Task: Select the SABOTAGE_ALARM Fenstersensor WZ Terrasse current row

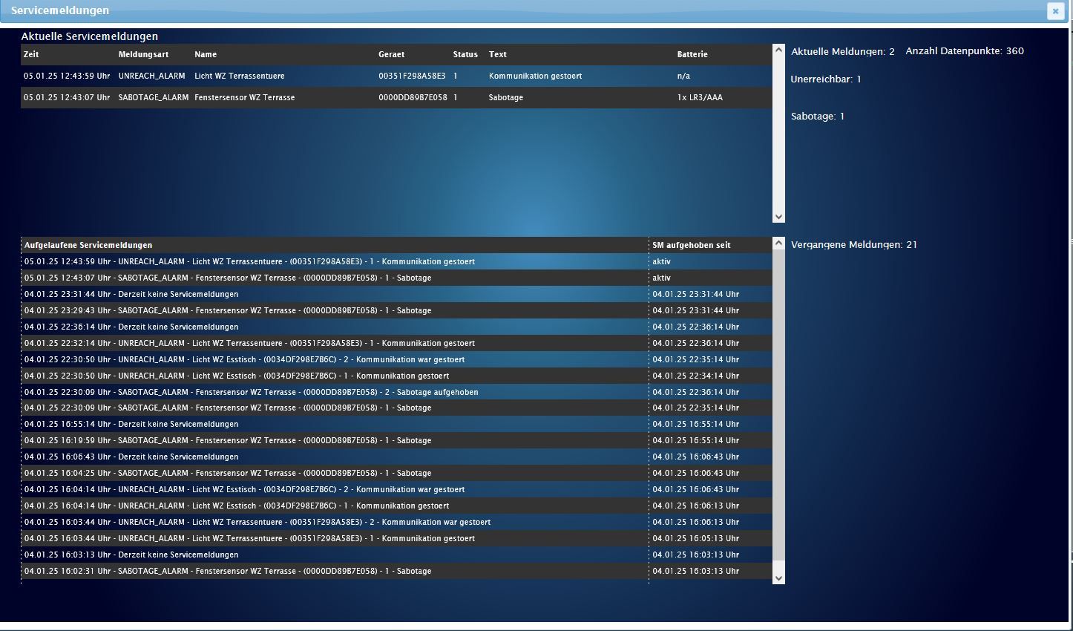Action: click(244, 97)
